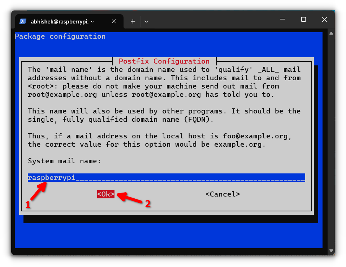
Task: Close the abhishek@raspberrypi tab
Action: pyautogui.click(x=114, y=21)
